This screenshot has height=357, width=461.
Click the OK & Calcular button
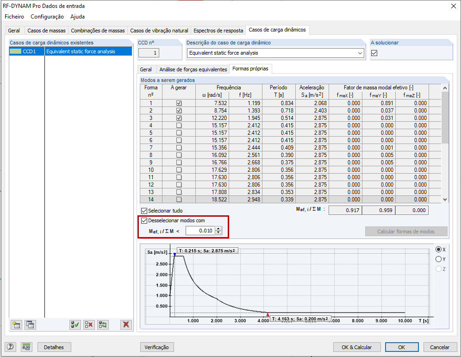point(357,347)
